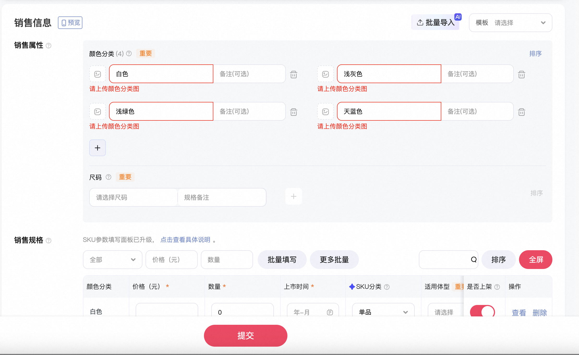Click the 更多批量 button
Screen dimensions: 579x355
334,260
